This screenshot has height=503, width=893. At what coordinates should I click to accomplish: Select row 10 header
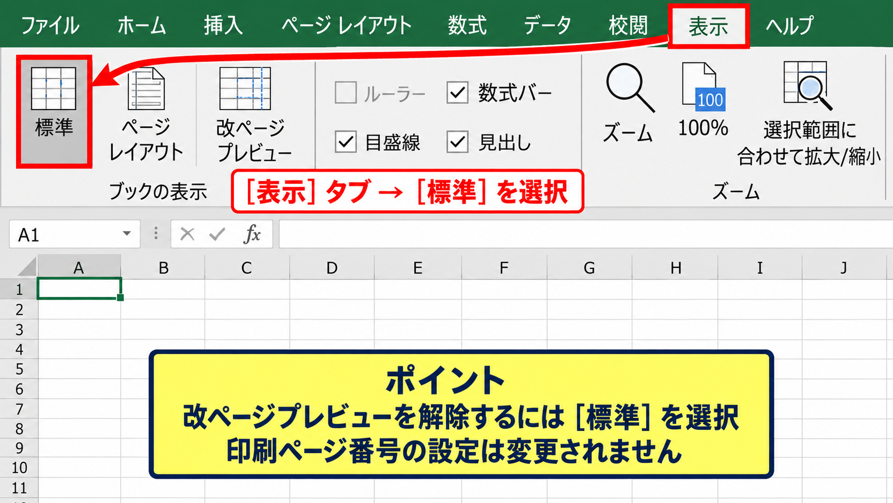[19, 468]
